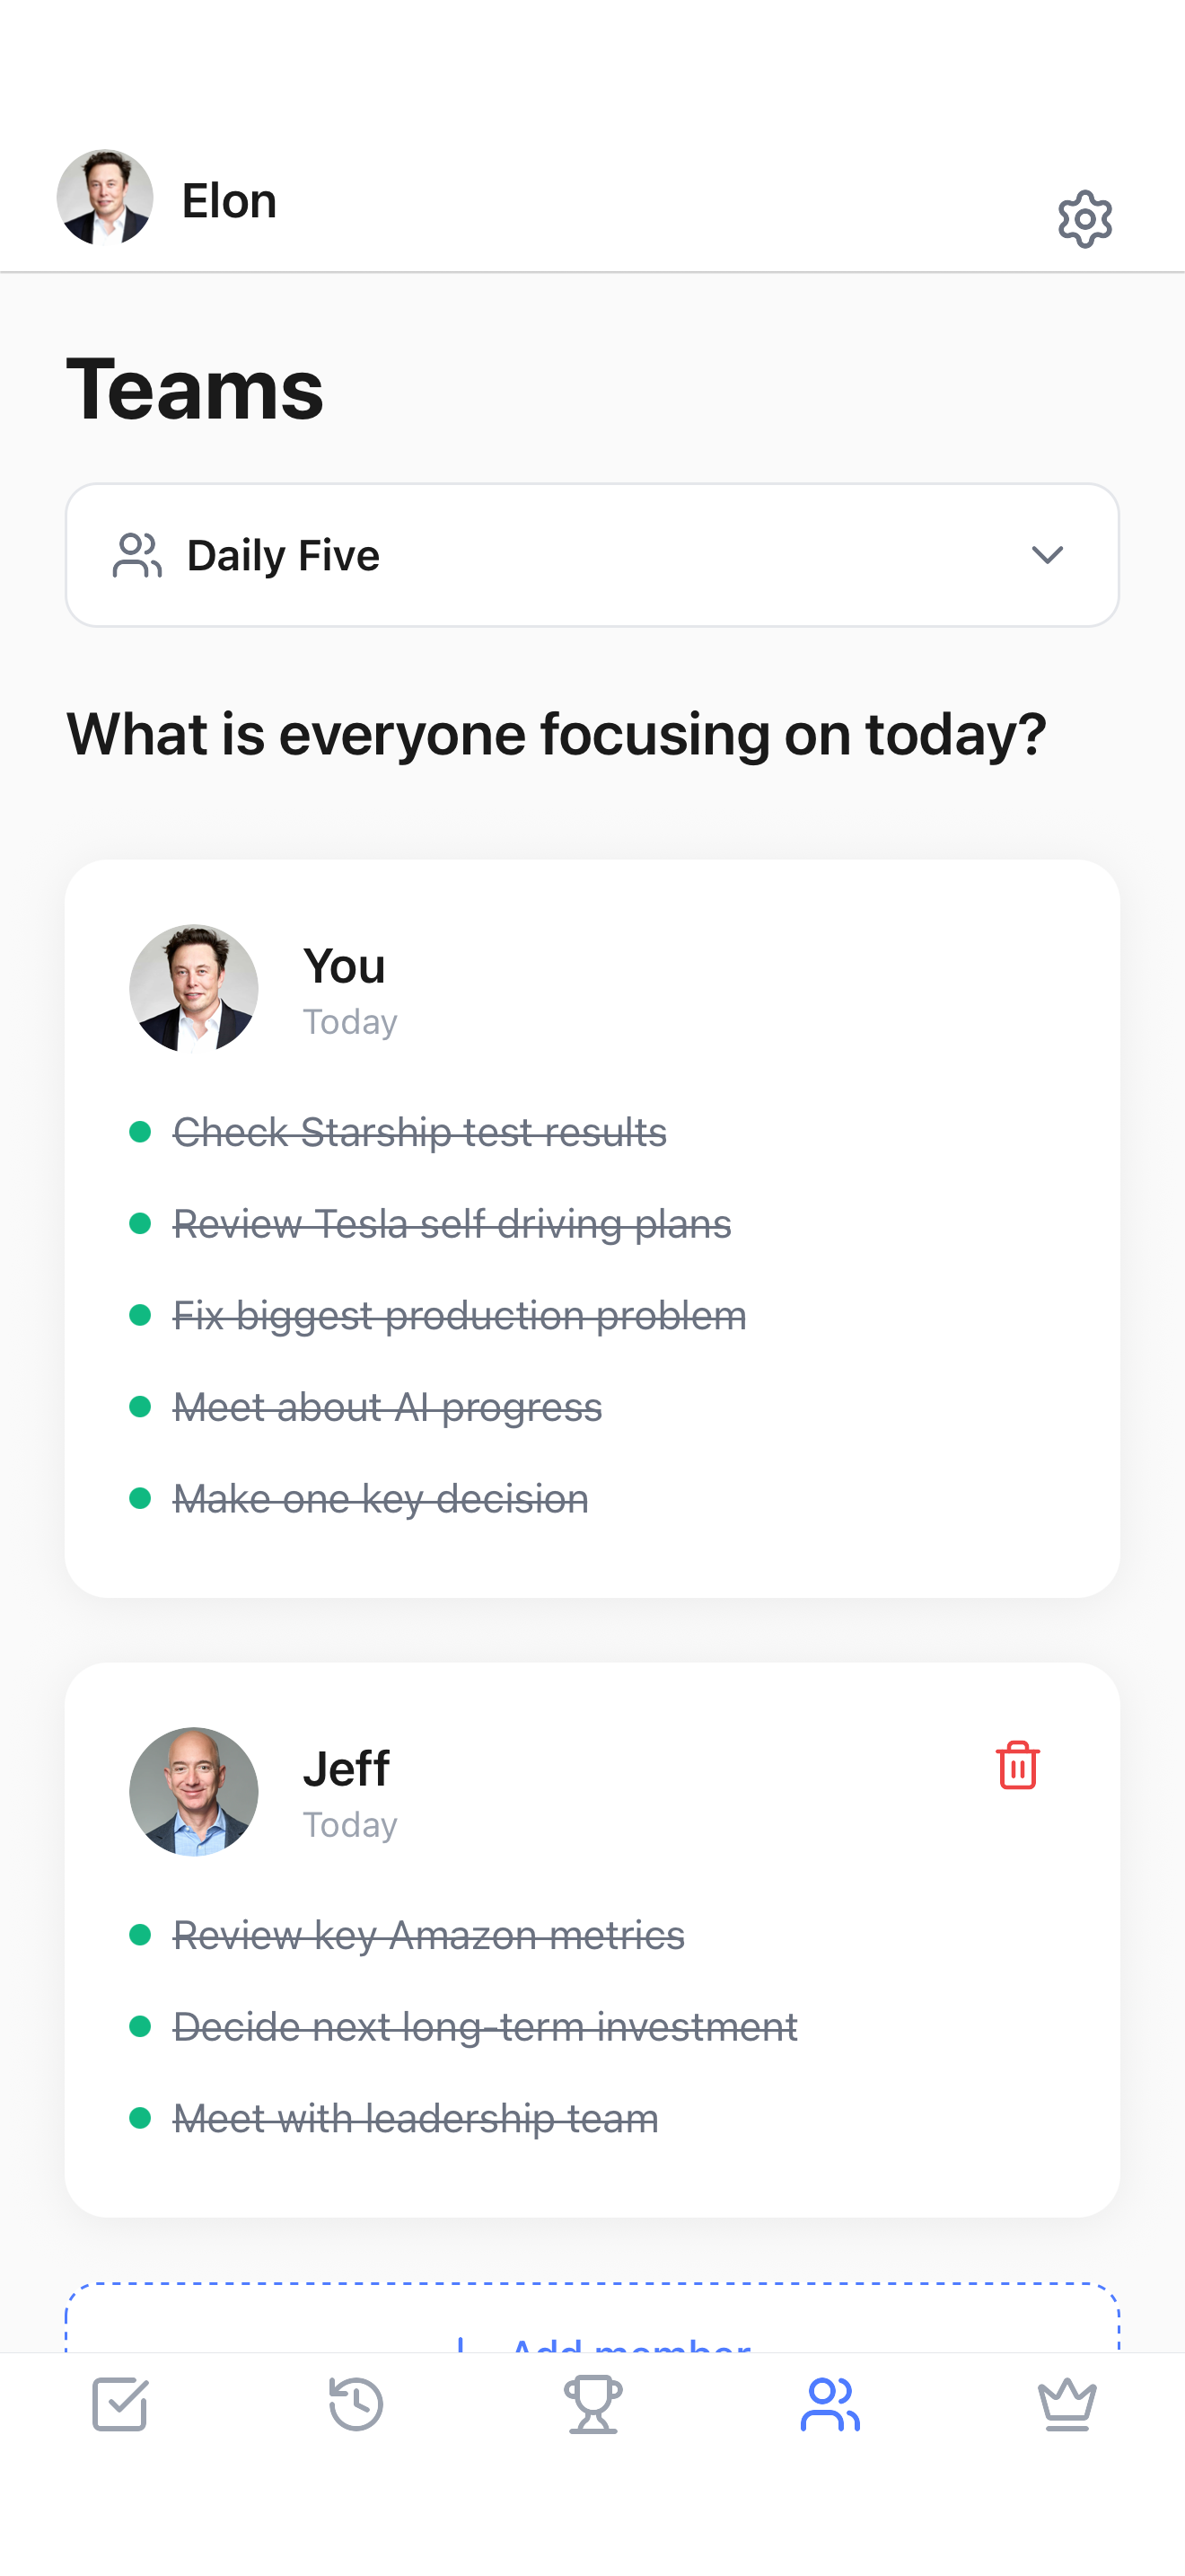Viewport: 1185px width, 2576px height.
Task: Tap Jeff's profile photo
Action: pyautogui.click(x=194, y=1791)
